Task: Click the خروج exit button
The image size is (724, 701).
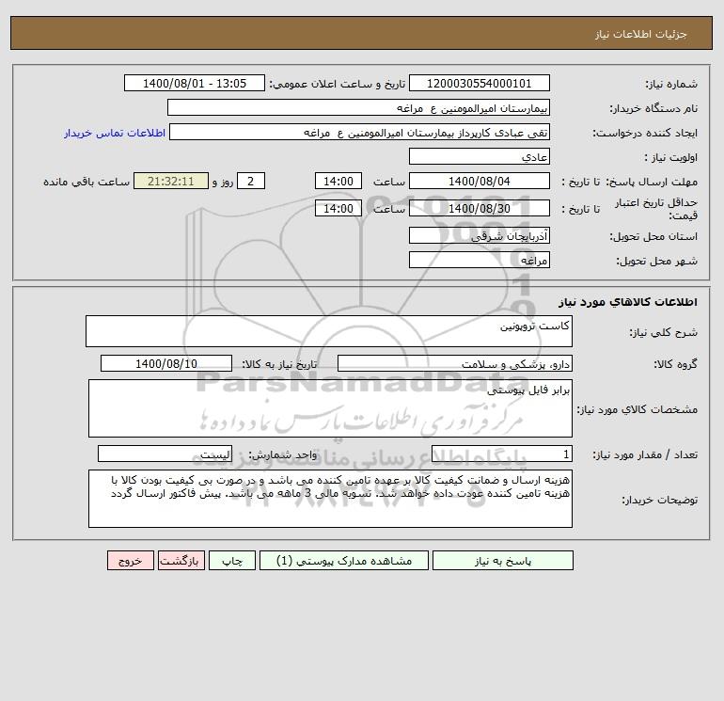Action: click(130, 561)
